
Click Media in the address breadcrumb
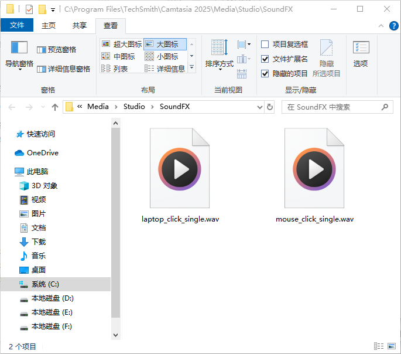point(98,107)
